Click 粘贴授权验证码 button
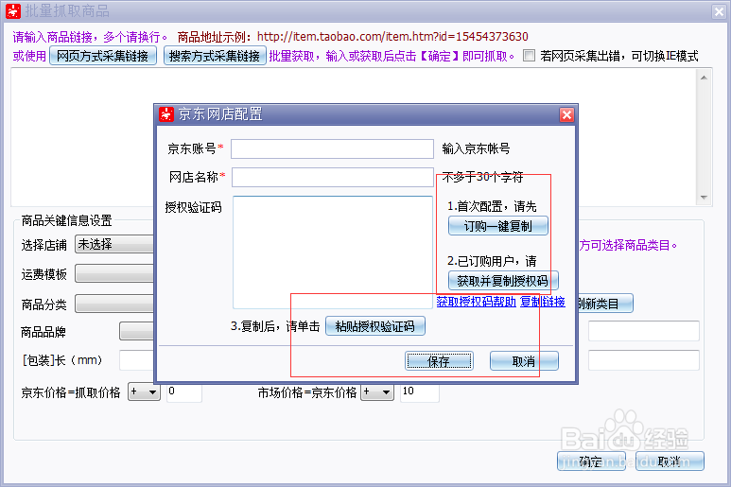This screenshot has width=731, height=487. (x=374, y=326)
